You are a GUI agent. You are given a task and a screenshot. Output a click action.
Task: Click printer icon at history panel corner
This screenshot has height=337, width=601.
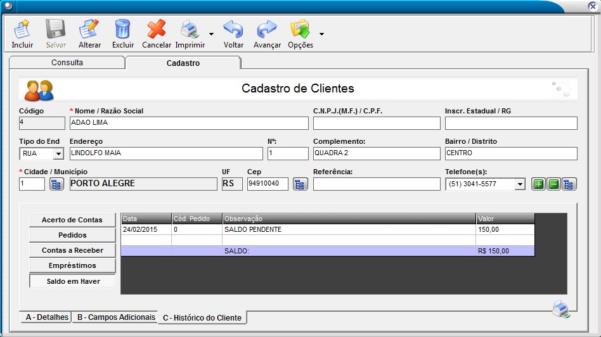[561, 309]
